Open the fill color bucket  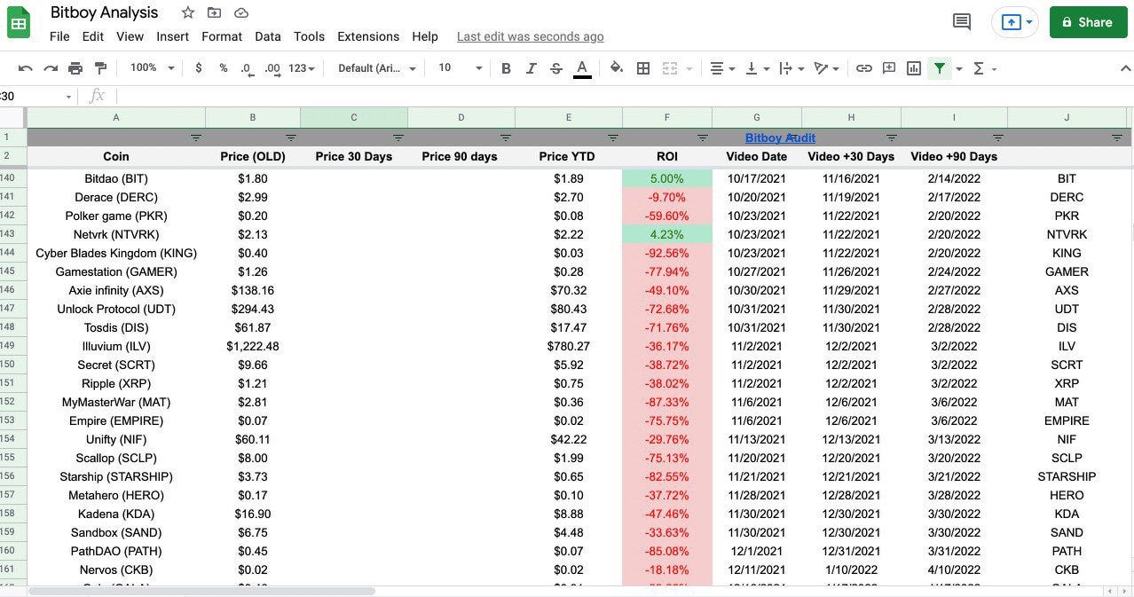tap(617, 68)
